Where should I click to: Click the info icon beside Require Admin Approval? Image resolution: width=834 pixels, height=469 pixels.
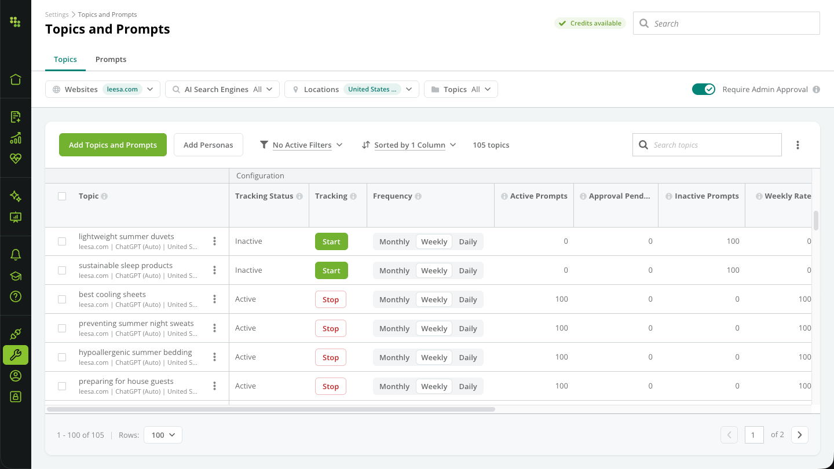pos(816,89)
